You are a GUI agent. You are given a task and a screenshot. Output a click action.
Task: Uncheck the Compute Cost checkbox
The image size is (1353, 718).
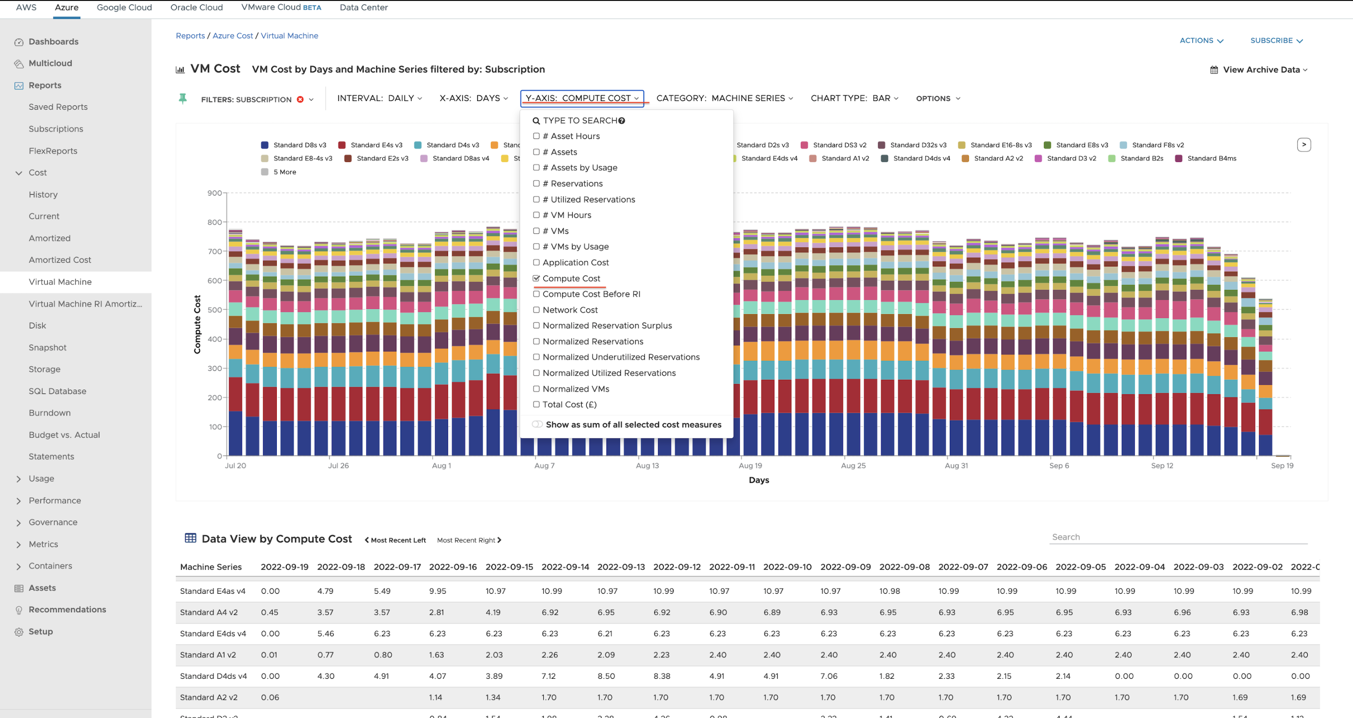(536, 278)
